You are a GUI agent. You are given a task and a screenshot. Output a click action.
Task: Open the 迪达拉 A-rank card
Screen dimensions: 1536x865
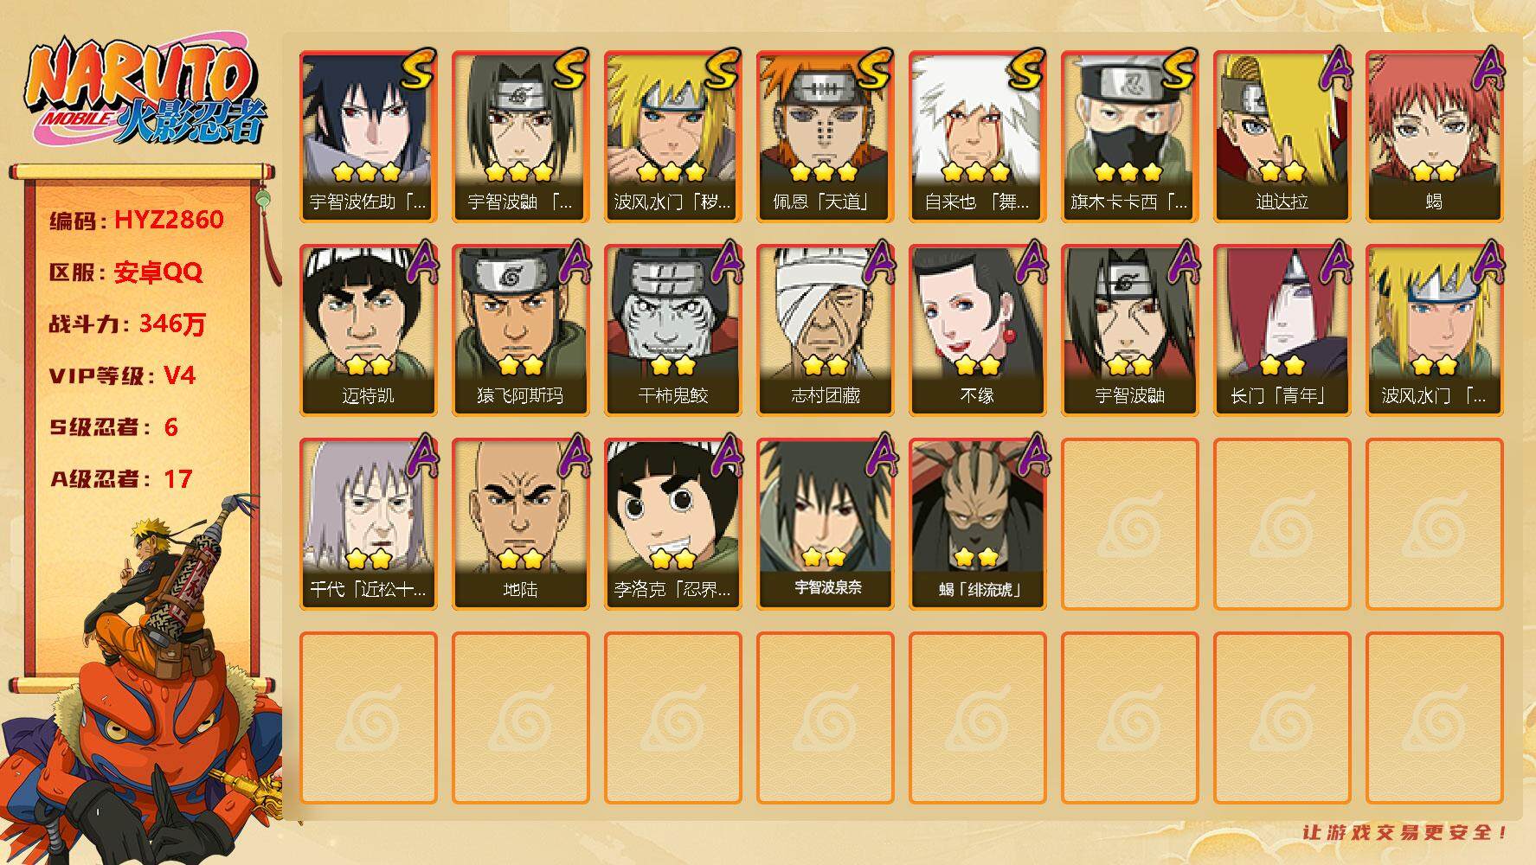pyautogui.click(x=1282, y=137)
